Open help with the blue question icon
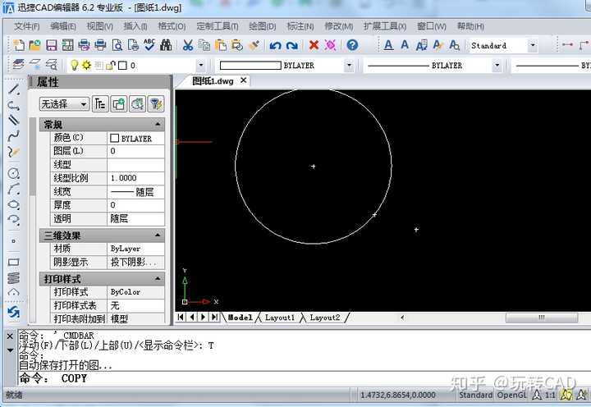This screenshot has width=591, height=407. point(352,45)
